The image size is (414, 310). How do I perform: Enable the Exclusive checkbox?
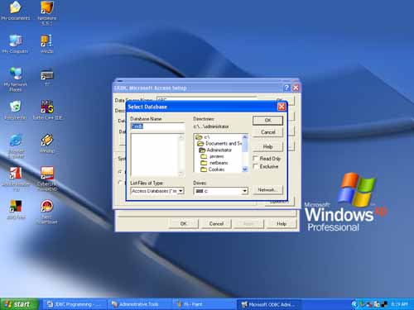click(256, 166)
